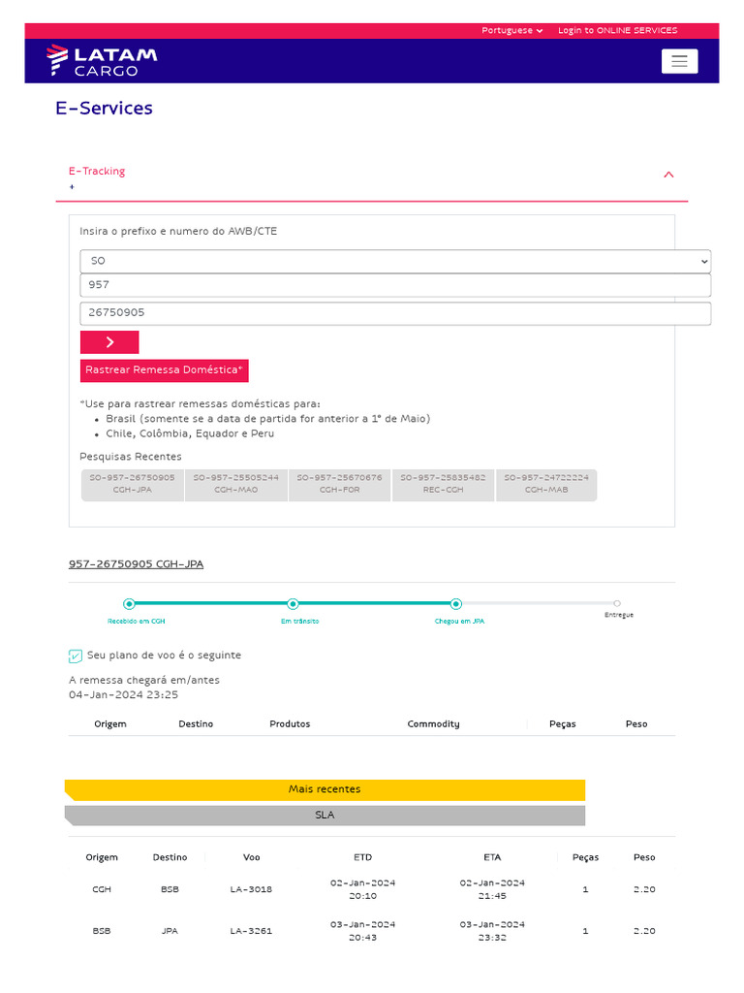Click the AWB prefix field containing 957
Image resolution: width=744 pixels, height=993 pixels.
395,285
